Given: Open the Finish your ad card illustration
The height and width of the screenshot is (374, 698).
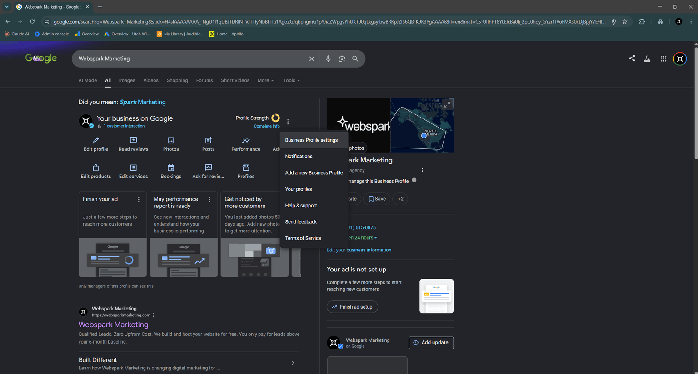Looking at the screenshot, I should click(113, 257).
